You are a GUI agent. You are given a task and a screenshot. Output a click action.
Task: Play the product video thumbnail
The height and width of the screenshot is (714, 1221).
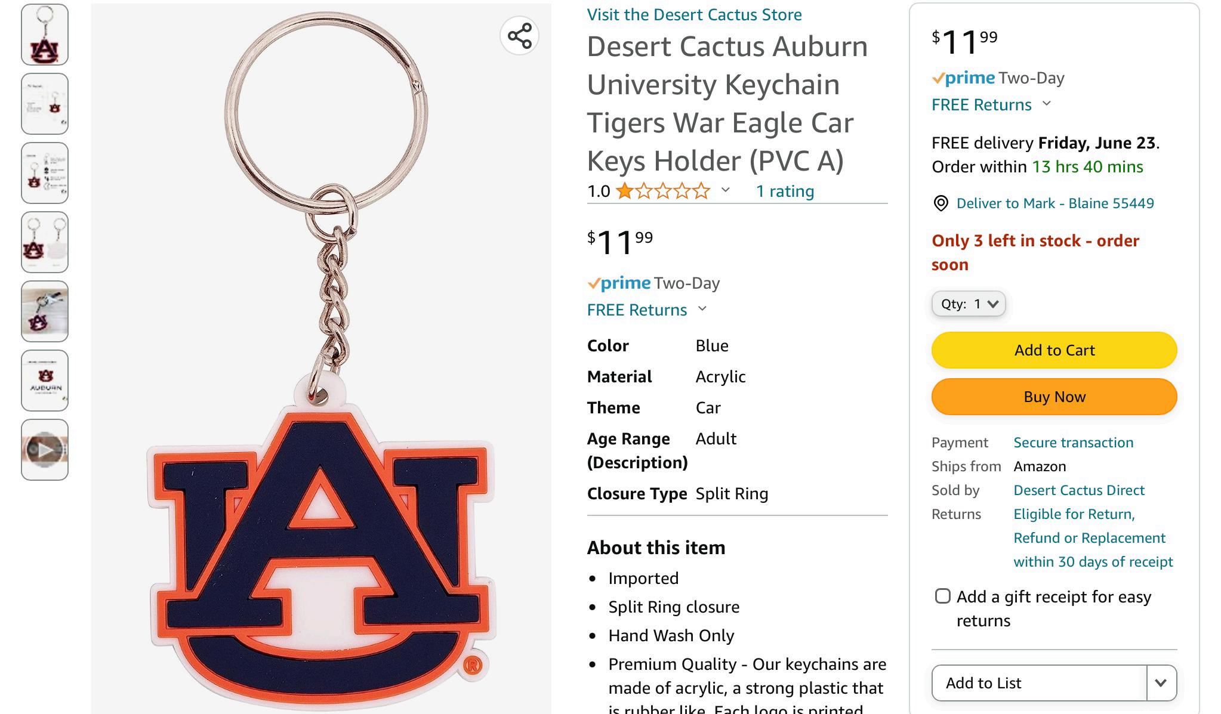click(x=45, y=450)
